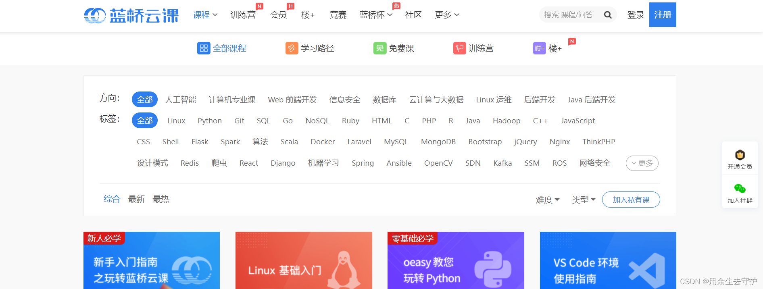
Task: Filter direction by 后端开发
Action: click(540, 100)
